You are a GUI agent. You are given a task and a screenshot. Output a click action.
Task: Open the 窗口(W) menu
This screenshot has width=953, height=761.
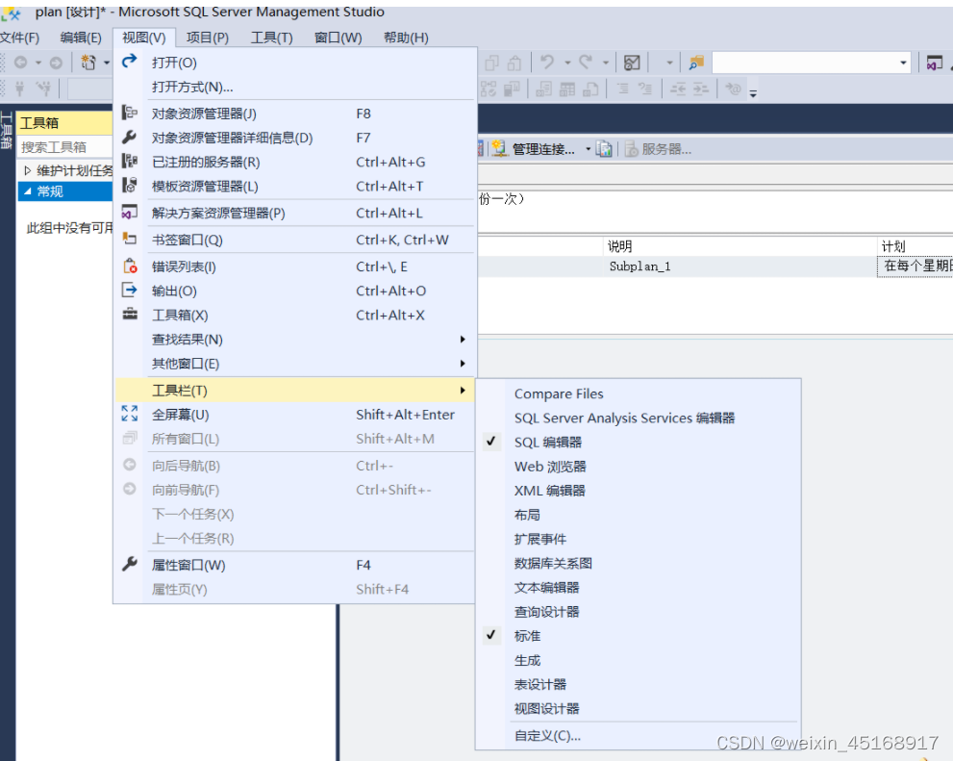coord(338,38)
